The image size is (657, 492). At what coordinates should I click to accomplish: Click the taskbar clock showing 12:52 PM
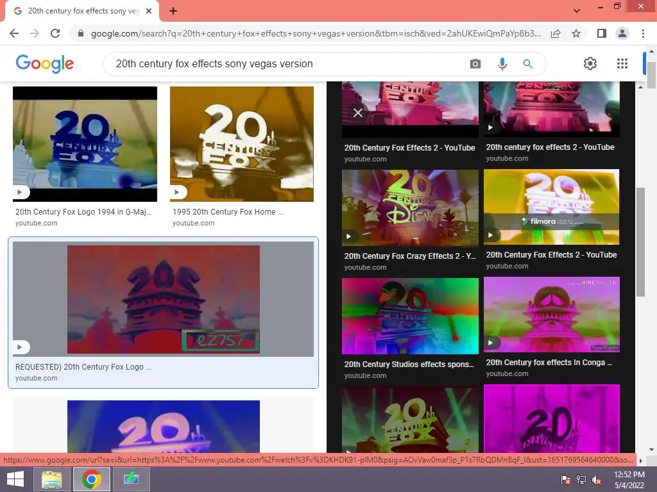(x=629, y=479)
